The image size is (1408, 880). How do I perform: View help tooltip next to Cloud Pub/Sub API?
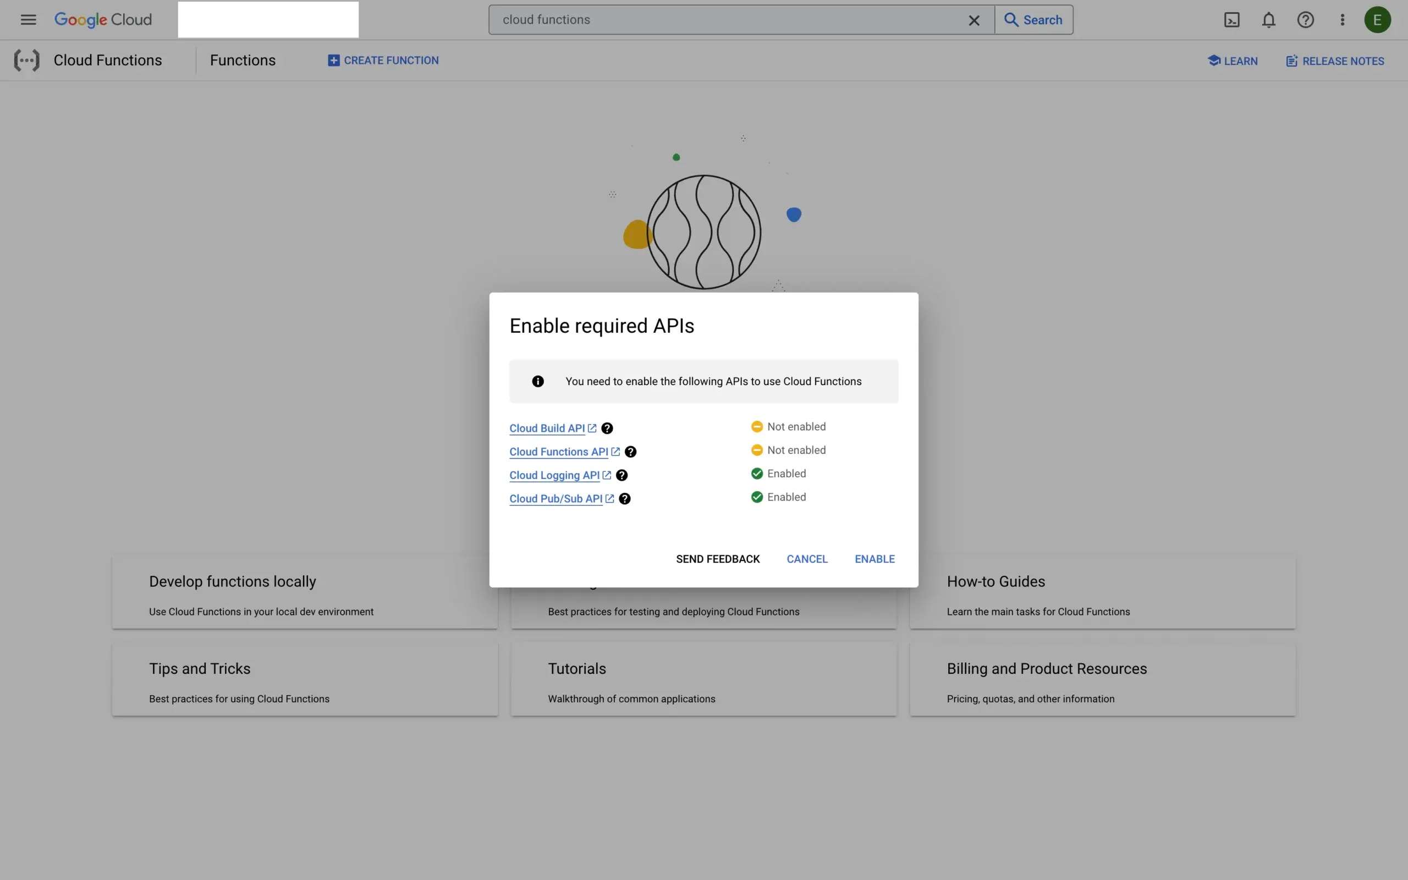[624, 499]
